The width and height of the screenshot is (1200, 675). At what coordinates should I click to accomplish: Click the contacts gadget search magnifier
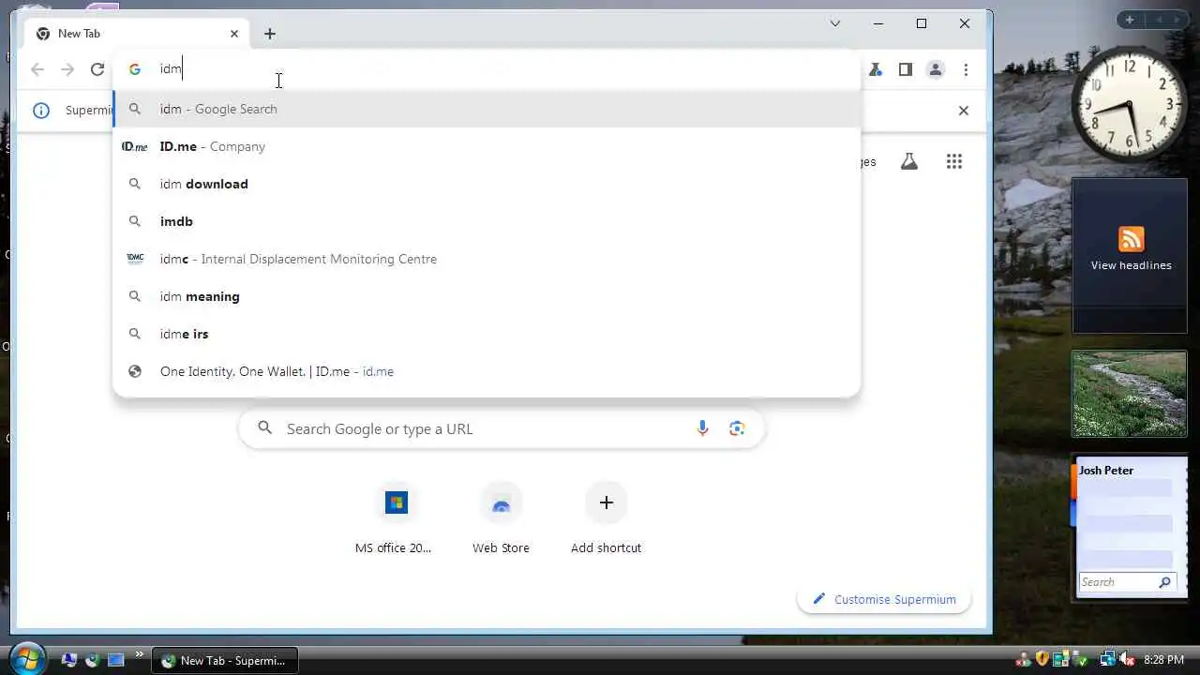pyautogui.click(x=1165, y=582)
